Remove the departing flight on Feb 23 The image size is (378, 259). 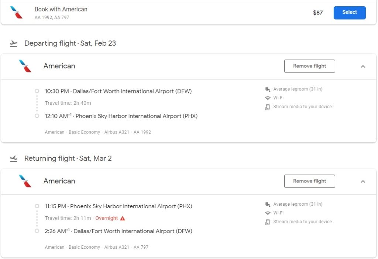pos(309,66)
